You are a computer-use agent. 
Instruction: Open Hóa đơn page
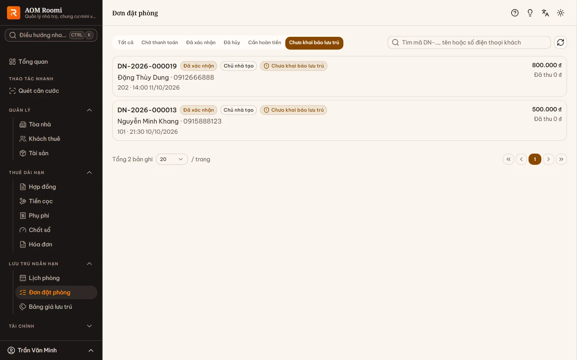click(56, 244)
